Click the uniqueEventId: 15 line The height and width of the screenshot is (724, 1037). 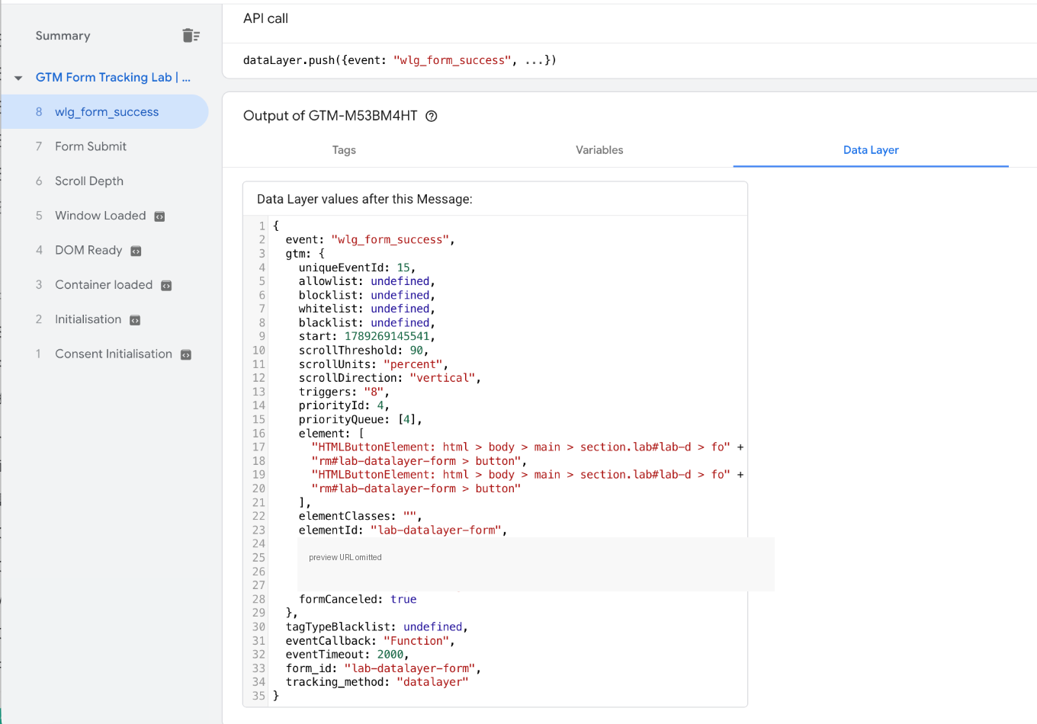point(357,267)
